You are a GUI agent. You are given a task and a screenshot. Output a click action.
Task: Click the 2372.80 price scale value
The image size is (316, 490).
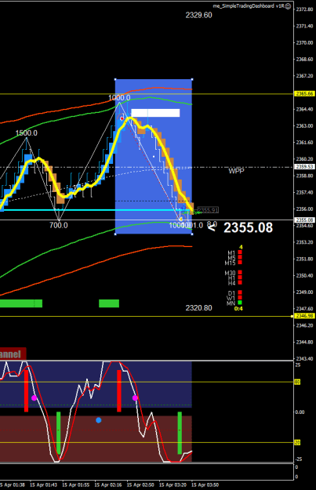click(305, 9)
